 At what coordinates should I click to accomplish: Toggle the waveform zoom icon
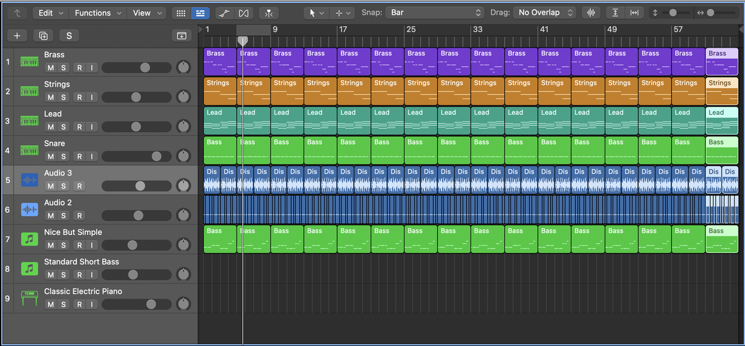(x=591, y=13)
